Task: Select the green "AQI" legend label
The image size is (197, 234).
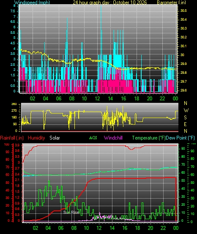Action: tap(93, 137)
